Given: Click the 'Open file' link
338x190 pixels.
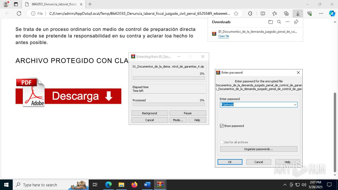Looking at the screenshot, I should [223, 36].
